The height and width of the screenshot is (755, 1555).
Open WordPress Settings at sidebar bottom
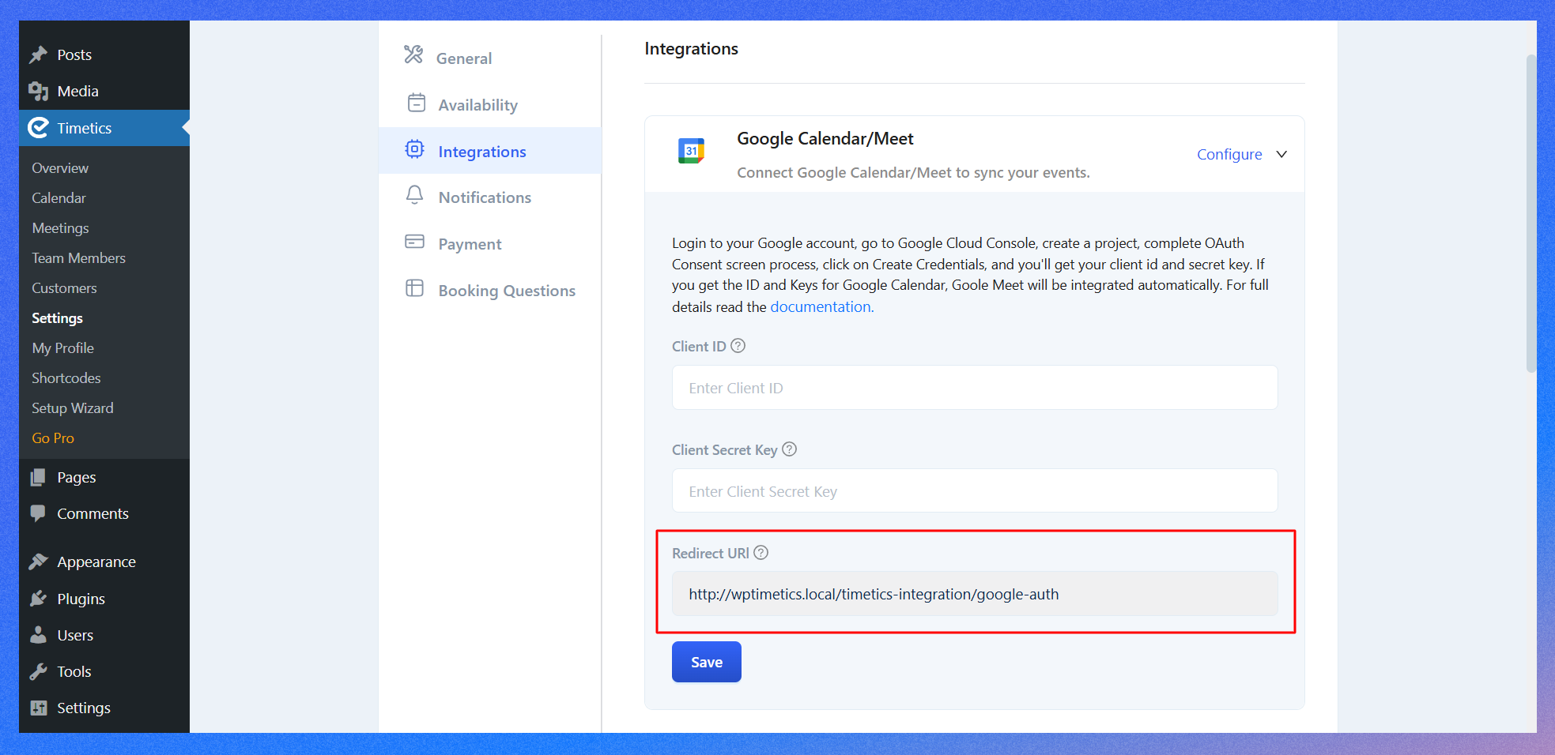(x=104, y=708)
